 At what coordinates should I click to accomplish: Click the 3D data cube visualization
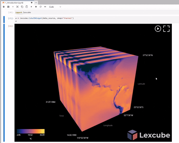[x=96, y=89]
